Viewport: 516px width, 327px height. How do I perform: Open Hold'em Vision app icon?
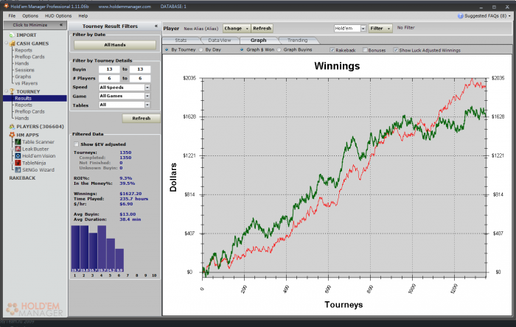tap(18, 156)
